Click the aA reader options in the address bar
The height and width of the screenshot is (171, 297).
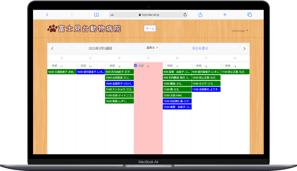[x=112, y=15]
